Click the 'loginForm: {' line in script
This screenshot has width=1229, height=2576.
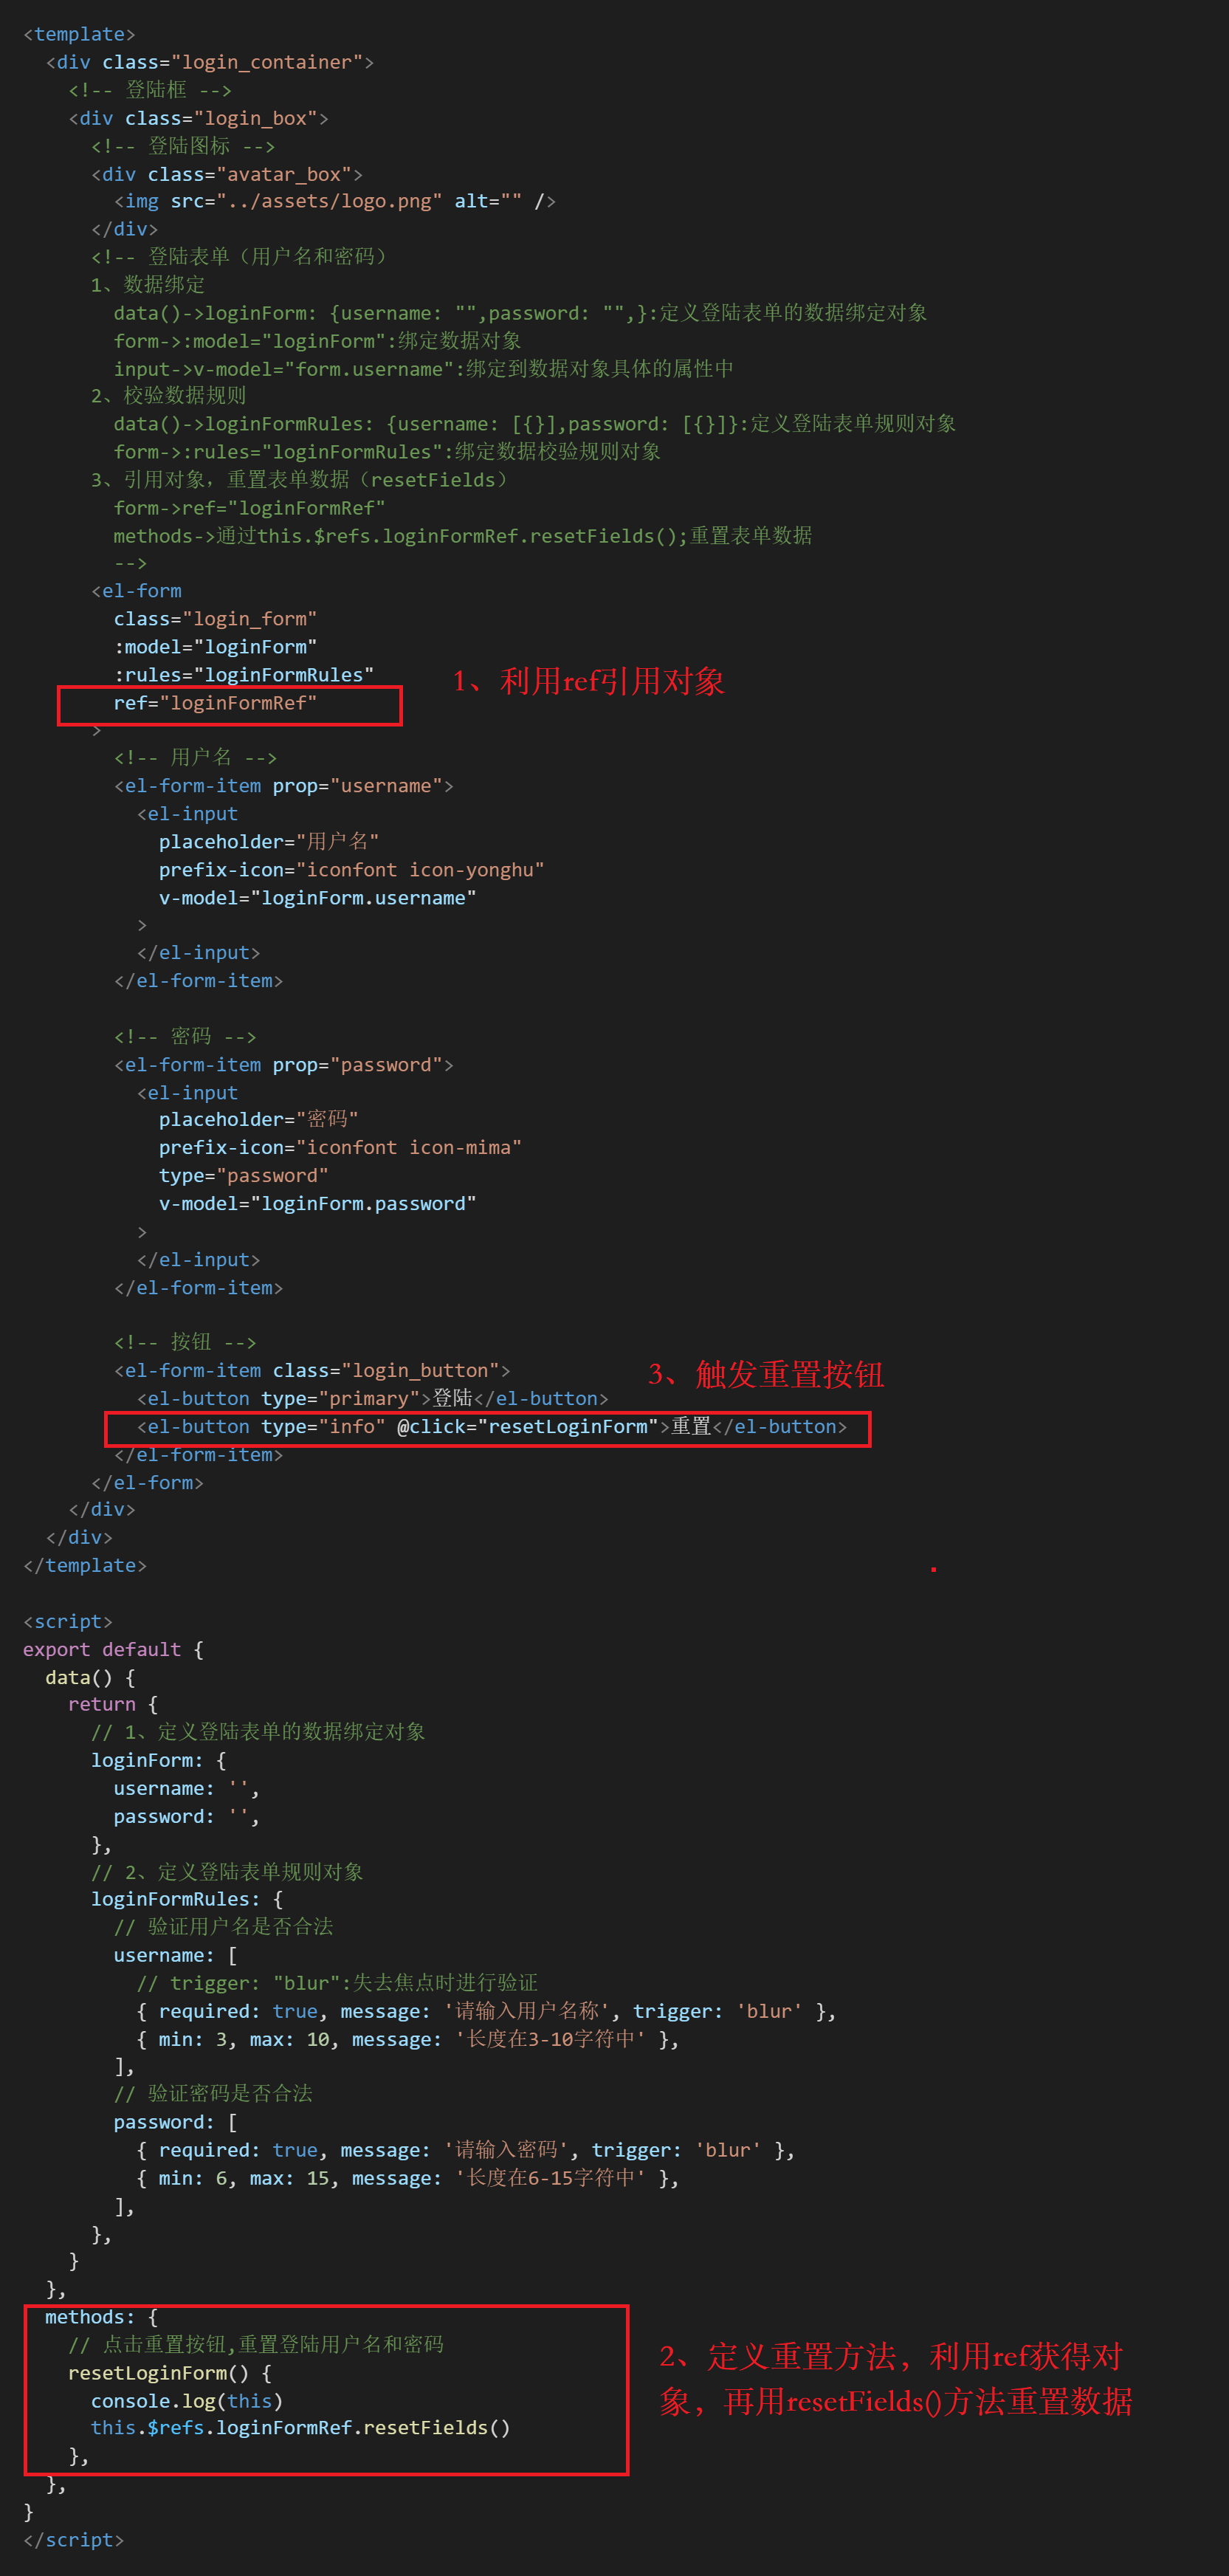(159, 1761)
